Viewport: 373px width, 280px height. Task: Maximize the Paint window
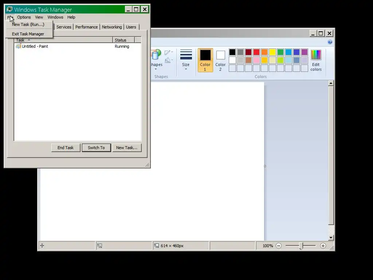click(321, 34)
